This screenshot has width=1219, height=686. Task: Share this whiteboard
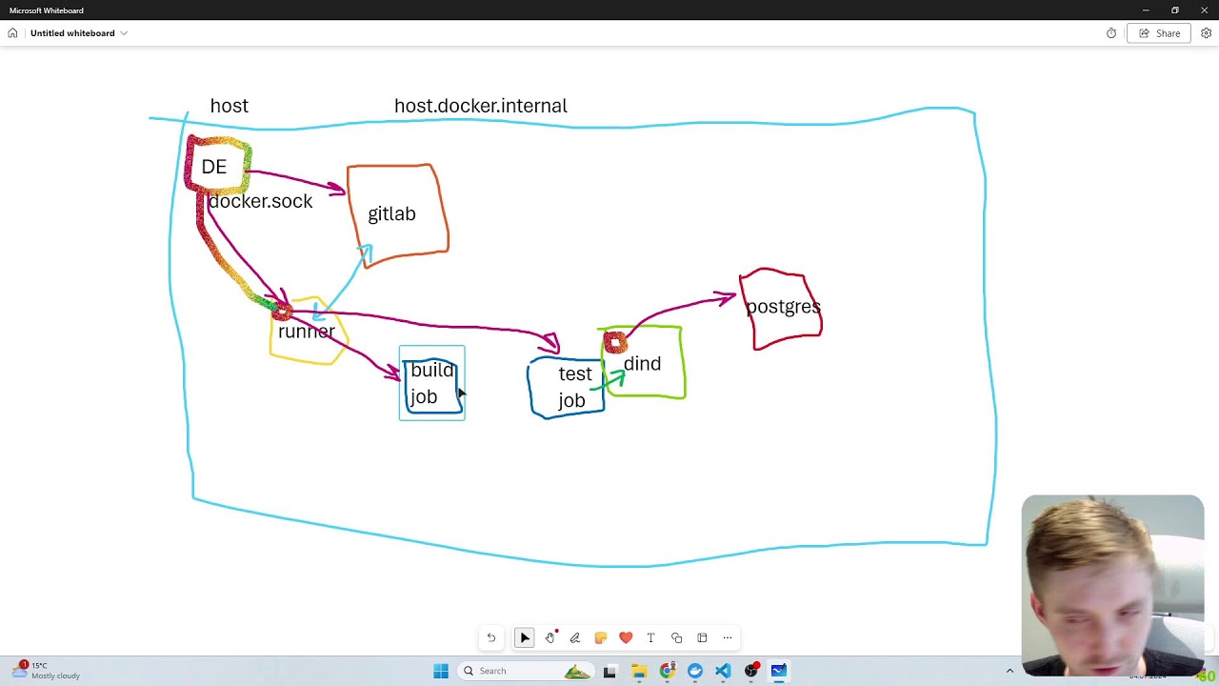[x=1159, y=33]
